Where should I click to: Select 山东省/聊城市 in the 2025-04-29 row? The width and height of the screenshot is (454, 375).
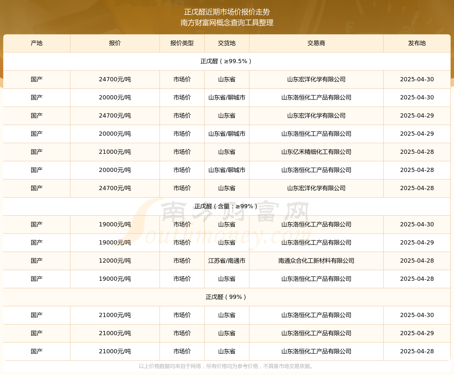coord(227,134)
